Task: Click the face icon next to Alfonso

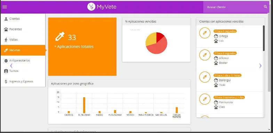Action: [216, 58]
